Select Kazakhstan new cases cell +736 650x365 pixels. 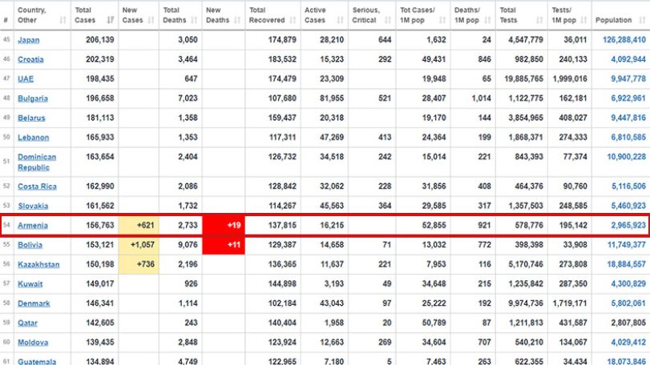(139, 264)
